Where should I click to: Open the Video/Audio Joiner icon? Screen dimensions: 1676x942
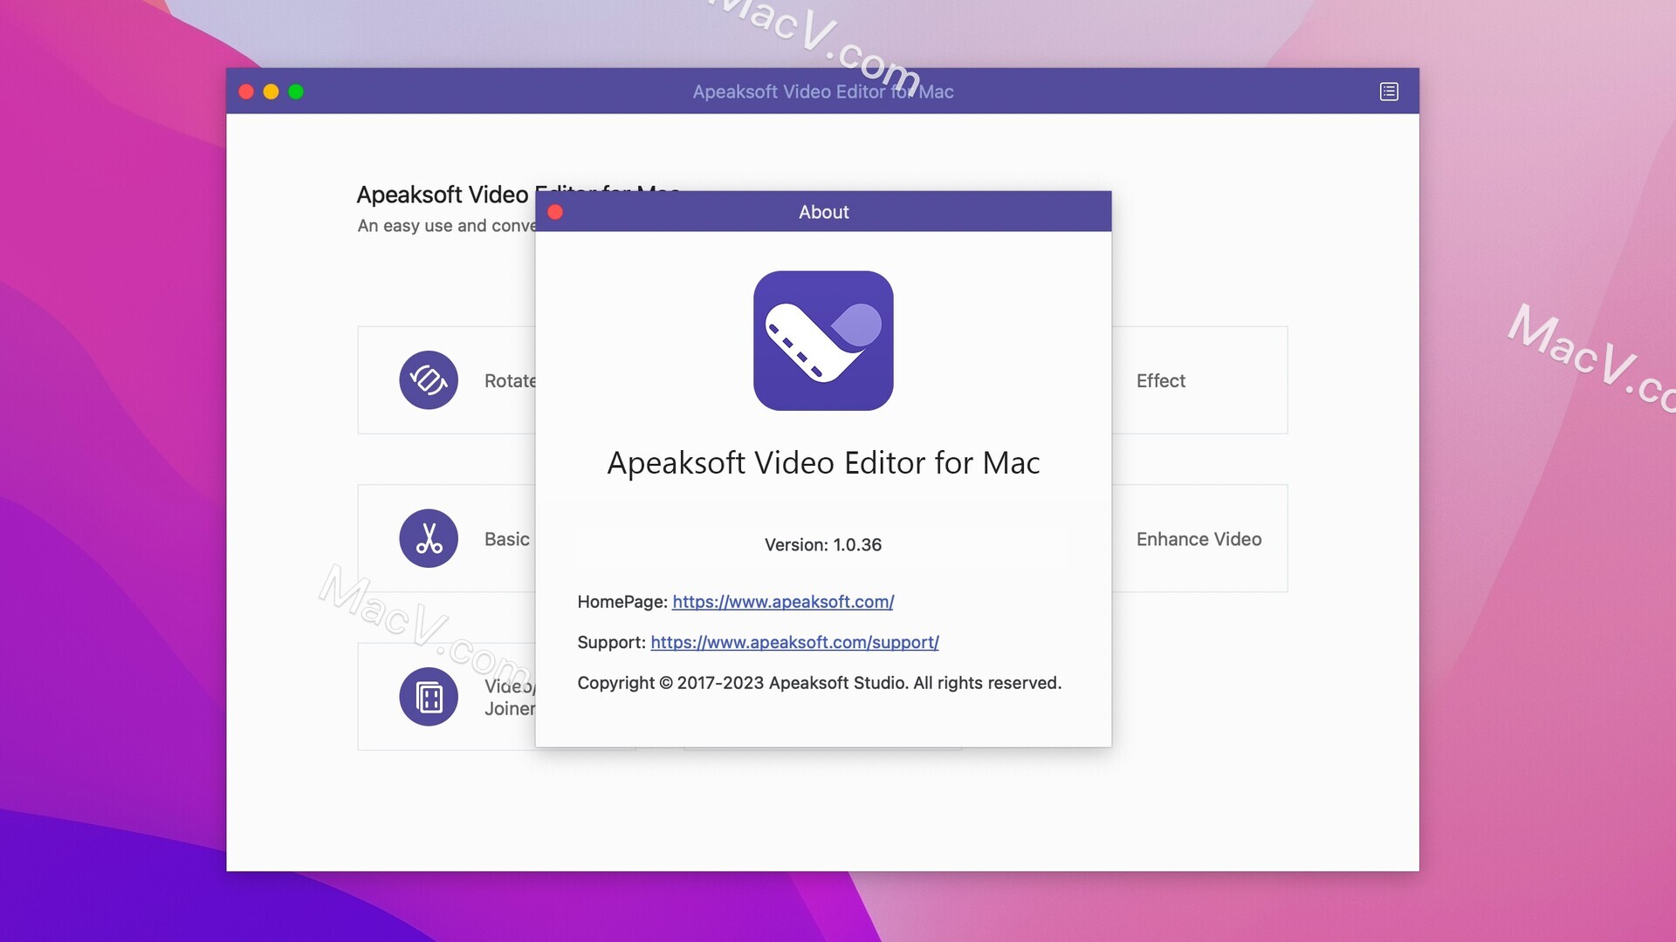click(x=429, y=697)
